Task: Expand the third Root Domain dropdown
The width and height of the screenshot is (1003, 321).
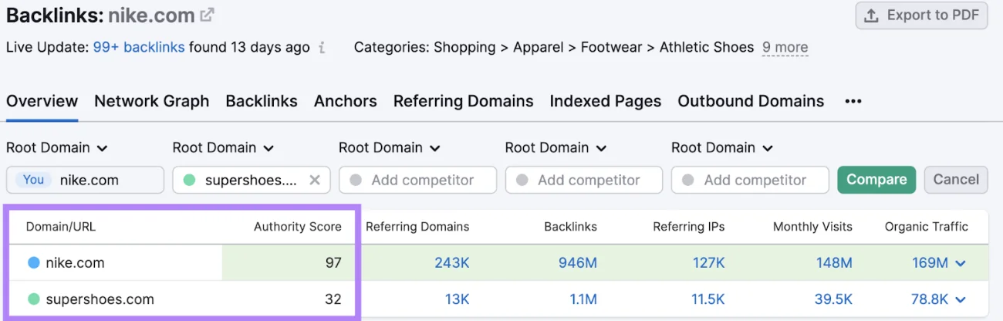Action: coord(390,147)
